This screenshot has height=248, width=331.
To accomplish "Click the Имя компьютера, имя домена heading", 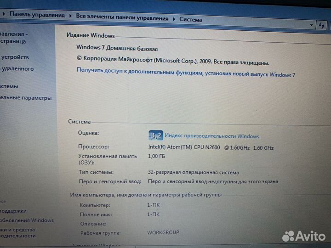I will [146, 195].
